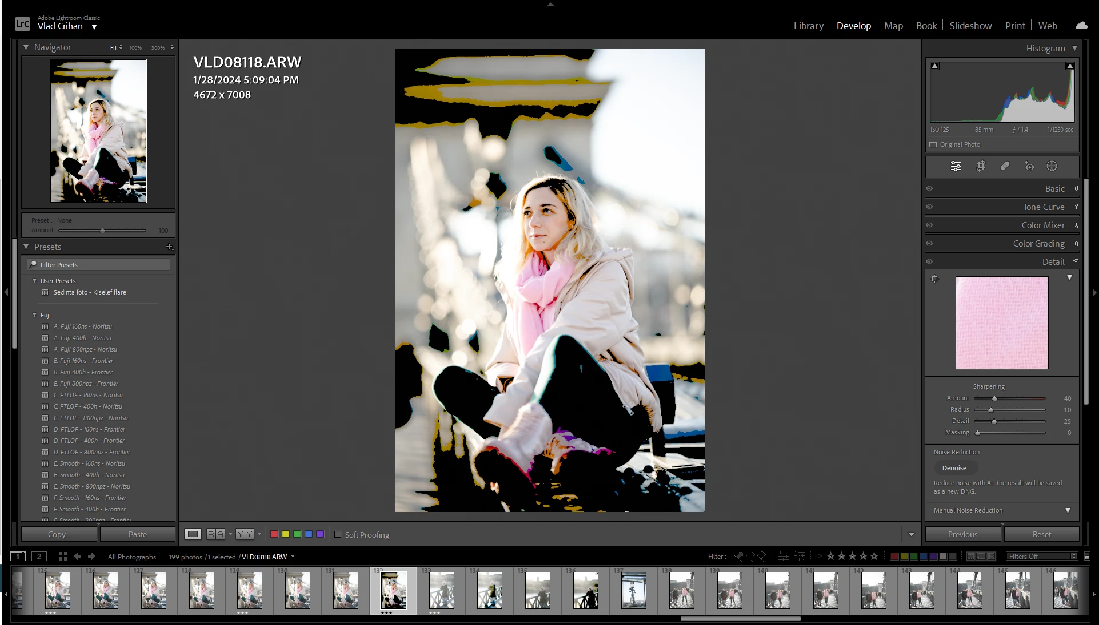Click the detail zoom target picker icon
Image resolution: width=1099 pixels, height=625 pixels.
tap(934, 279)
